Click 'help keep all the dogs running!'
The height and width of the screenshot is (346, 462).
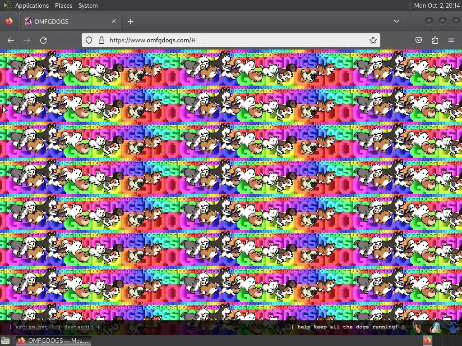point(348,327)
